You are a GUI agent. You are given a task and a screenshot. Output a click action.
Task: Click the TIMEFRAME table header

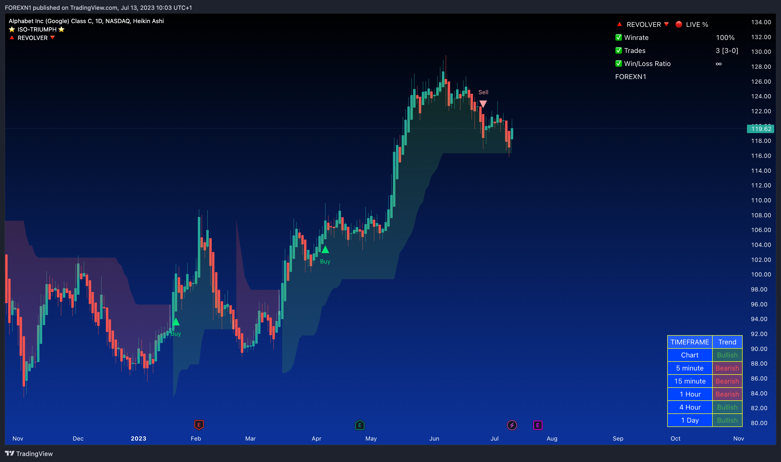point(690,342)
